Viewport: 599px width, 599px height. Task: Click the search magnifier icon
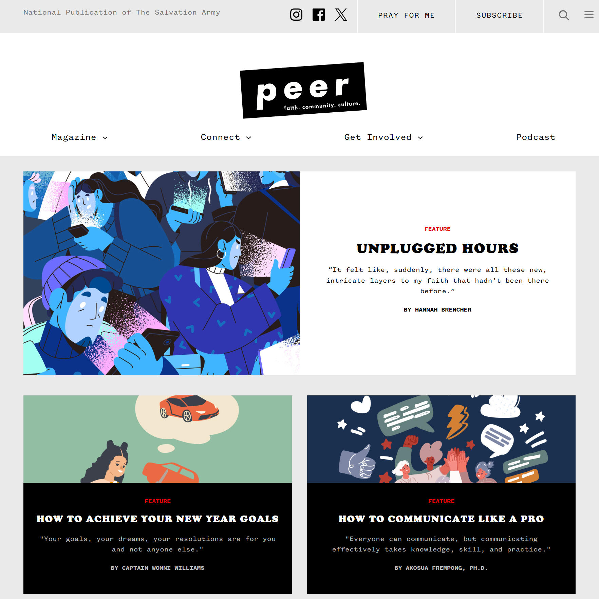click(564, 15)
